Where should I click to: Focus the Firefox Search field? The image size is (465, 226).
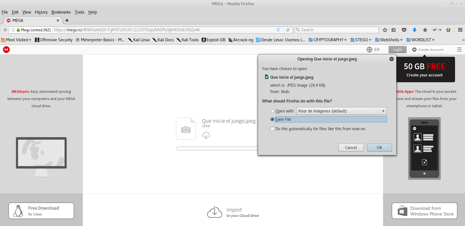coord(336,30)
